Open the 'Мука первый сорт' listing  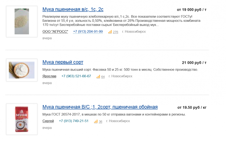[x=63, y=62]
